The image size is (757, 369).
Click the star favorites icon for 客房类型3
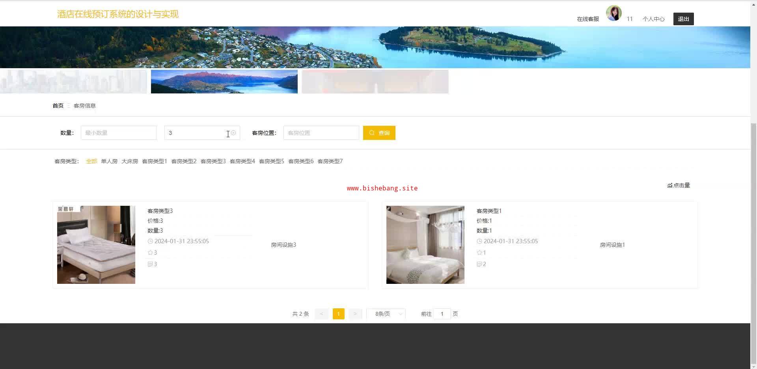click(x=150, y=253)
